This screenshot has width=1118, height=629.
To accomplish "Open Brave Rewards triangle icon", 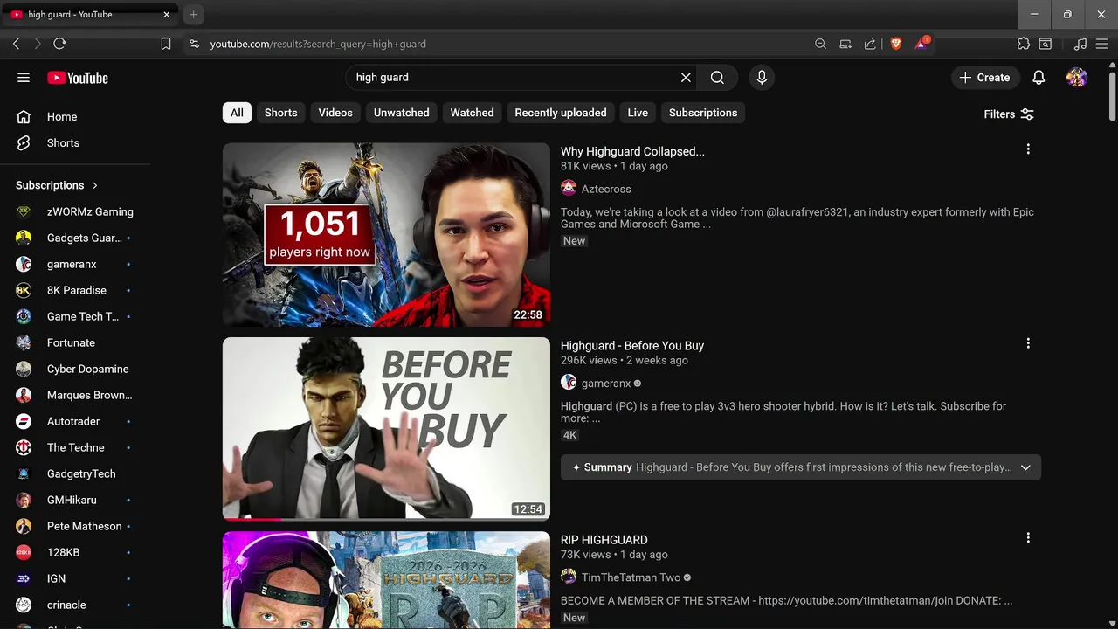I will 921,43.
